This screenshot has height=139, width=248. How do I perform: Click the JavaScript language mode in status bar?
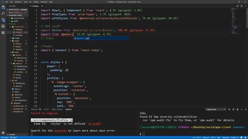point(226,137)
